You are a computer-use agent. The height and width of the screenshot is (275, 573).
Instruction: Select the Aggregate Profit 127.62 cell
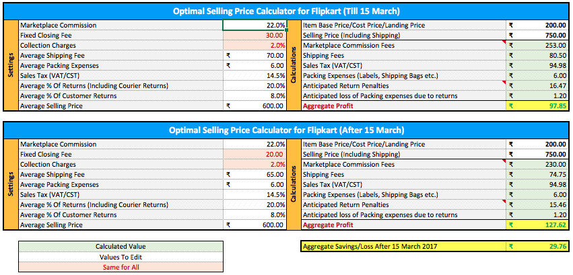[537, 225]
